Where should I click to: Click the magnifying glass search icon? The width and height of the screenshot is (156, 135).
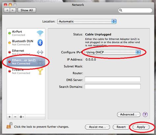[x=121, y=10]
